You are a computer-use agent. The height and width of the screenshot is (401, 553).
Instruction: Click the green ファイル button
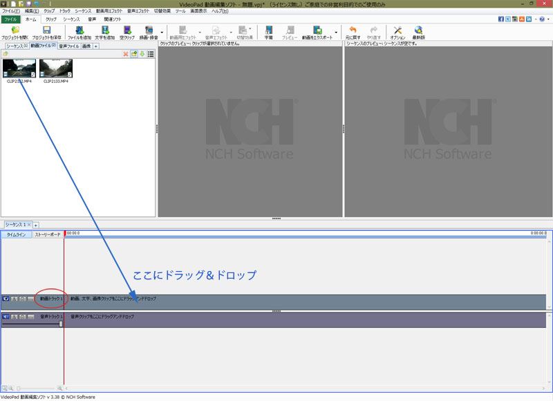pyautogui.click(x=10, y=19)
